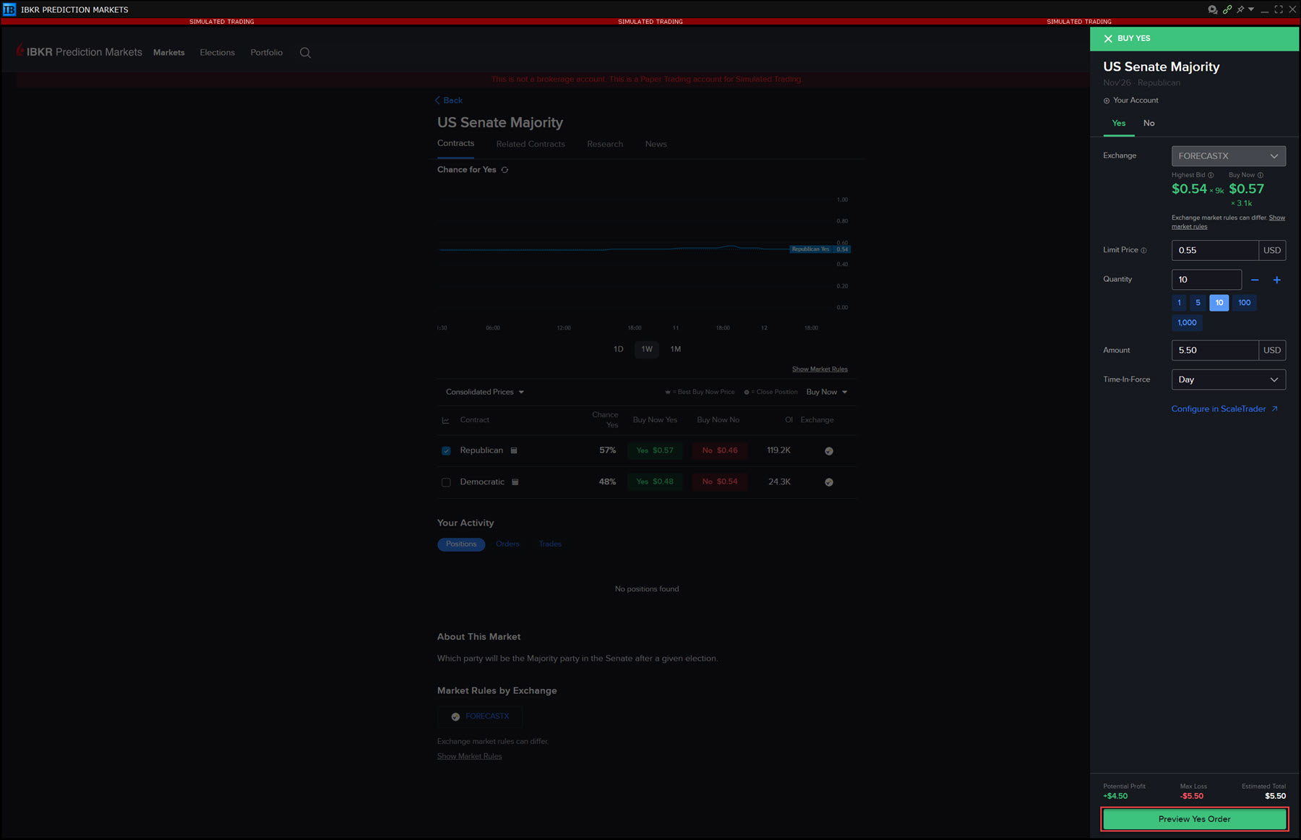Close the Buy Yes order panel
Viewport: 1301px width, 840px height.
[1108, 38]
